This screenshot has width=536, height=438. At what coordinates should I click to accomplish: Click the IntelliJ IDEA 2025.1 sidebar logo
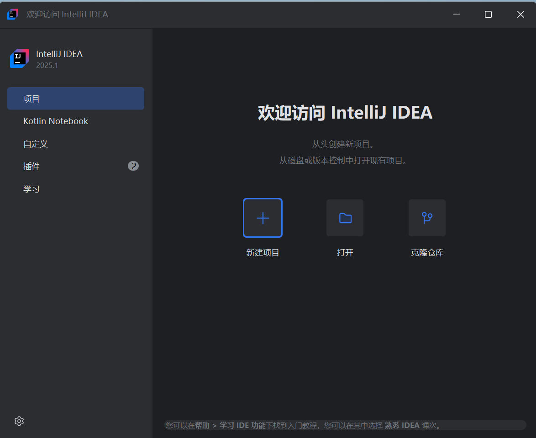20,58
